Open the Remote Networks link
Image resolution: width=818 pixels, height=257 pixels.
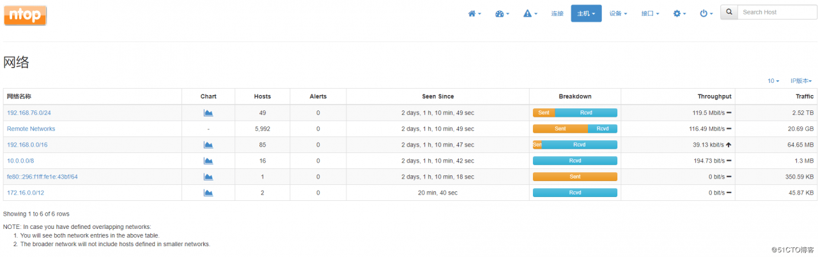click(x=31, y=129)
